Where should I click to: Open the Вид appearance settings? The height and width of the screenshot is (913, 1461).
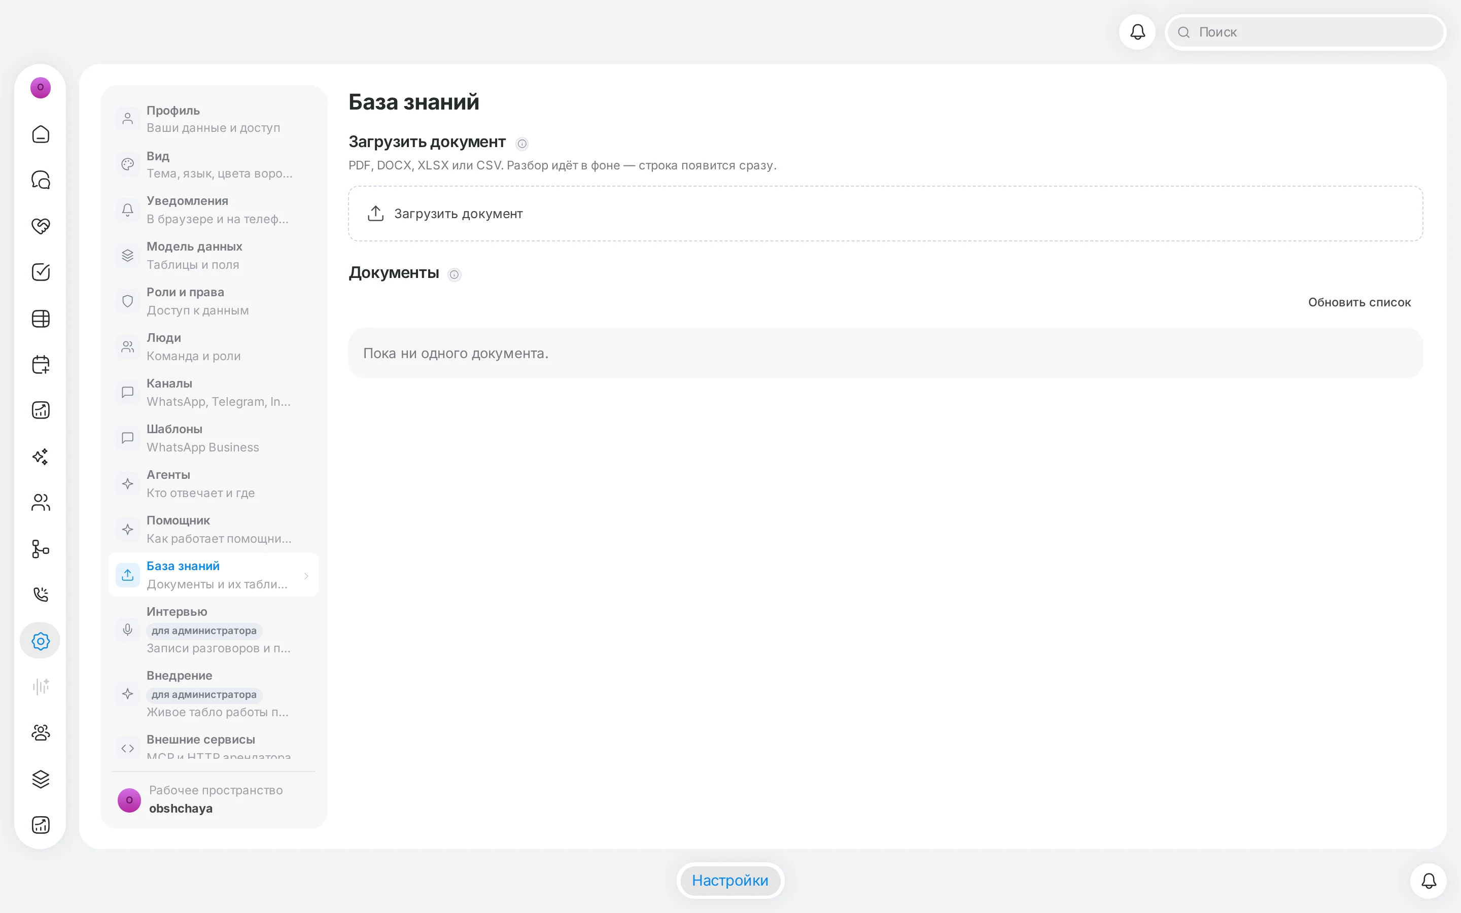coord(214,164)
